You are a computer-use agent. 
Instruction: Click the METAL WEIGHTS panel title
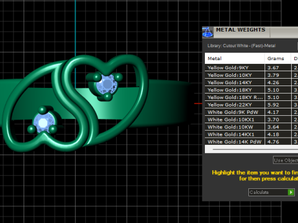pyautogui.click(x=241, y=30)
